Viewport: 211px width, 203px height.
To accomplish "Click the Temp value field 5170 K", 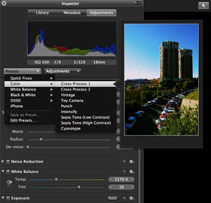I will [121, 179].
